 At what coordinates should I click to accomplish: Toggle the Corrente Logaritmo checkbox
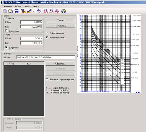coord(6,31)
